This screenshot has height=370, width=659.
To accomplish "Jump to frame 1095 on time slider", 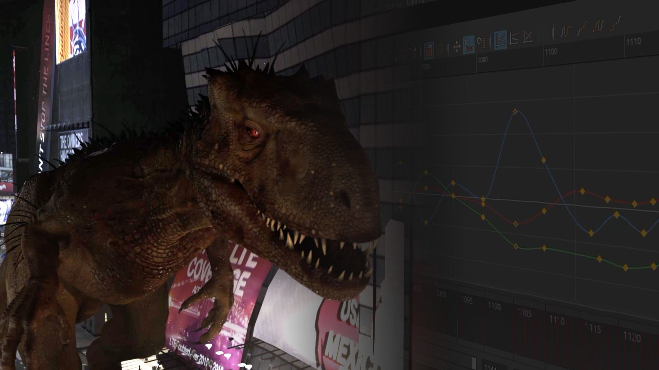I will 467,300.
